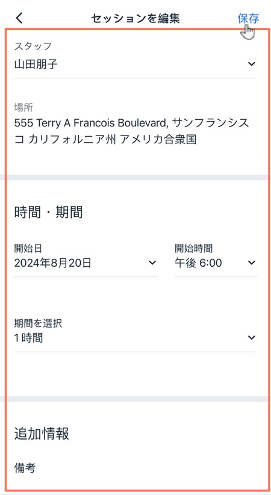Open the スタッフ dropdown chevron
This screenshot has width=271, height=495.
(x=251, y=64)
